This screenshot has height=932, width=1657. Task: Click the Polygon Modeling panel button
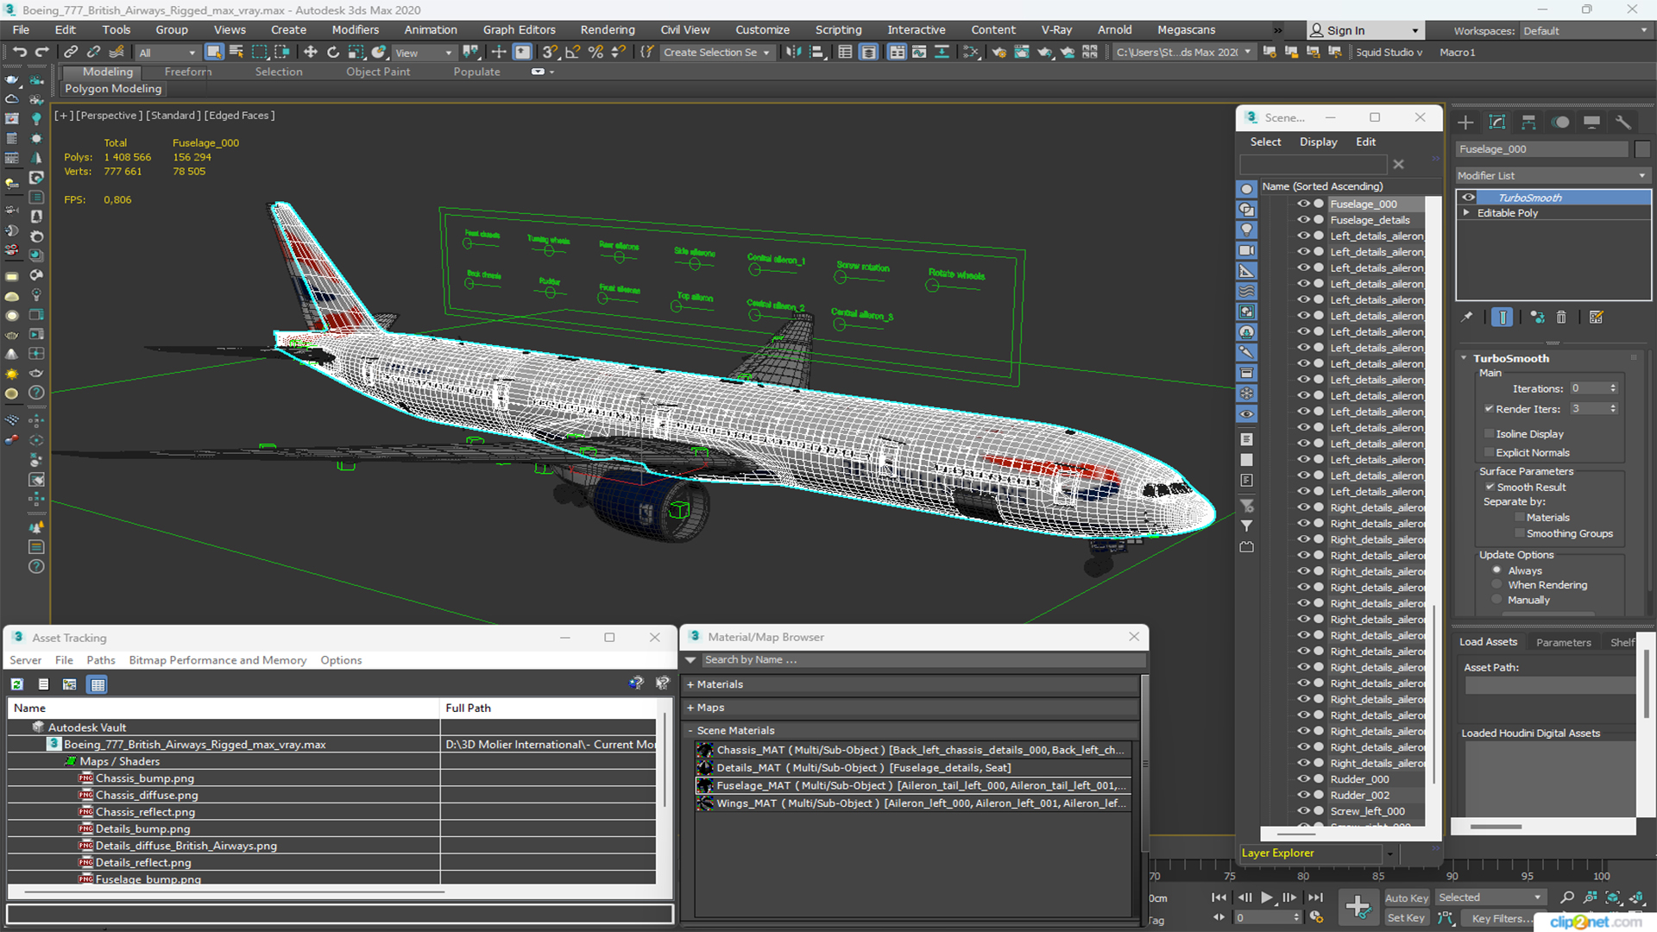(113, 89)
